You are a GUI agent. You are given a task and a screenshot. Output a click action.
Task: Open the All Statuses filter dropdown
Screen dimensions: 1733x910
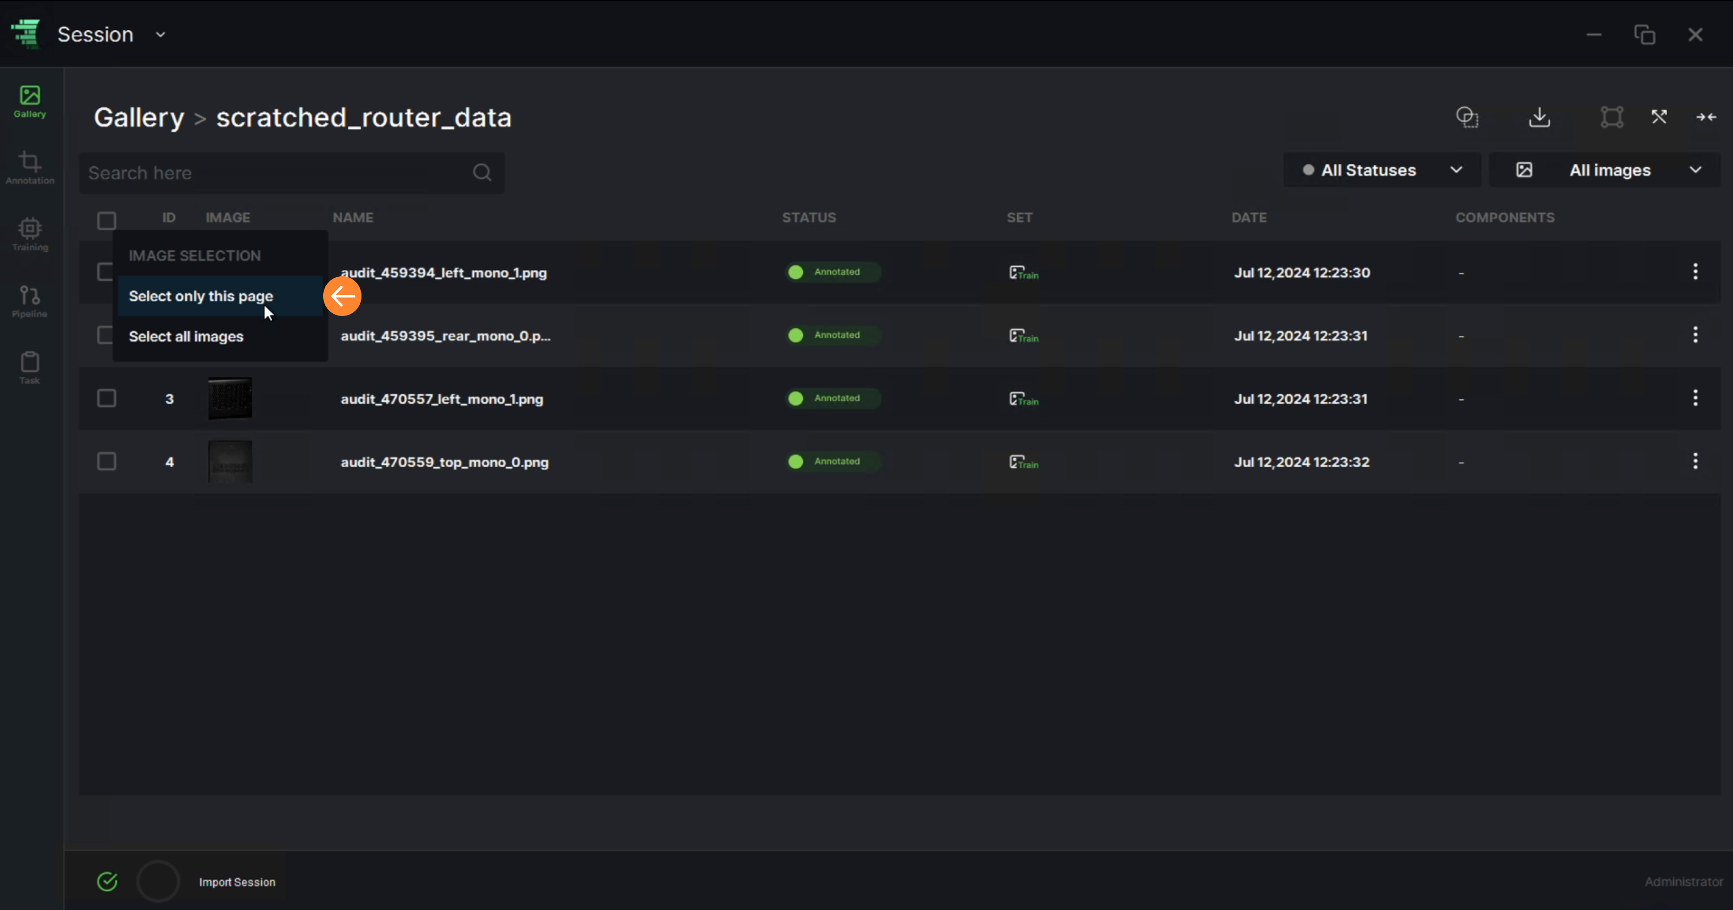point(1381,170)
